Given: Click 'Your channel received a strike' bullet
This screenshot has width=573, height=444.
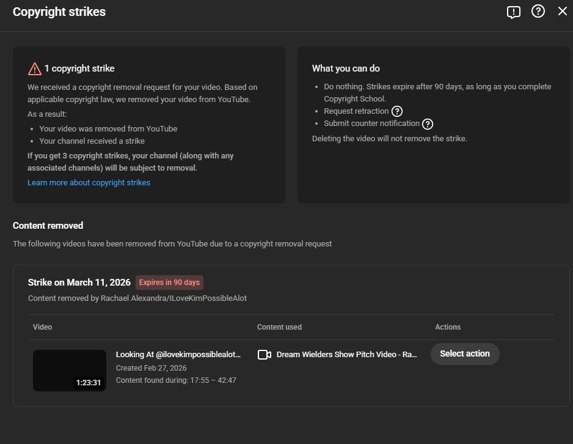Looking at the screenshot, I should 92,141.
